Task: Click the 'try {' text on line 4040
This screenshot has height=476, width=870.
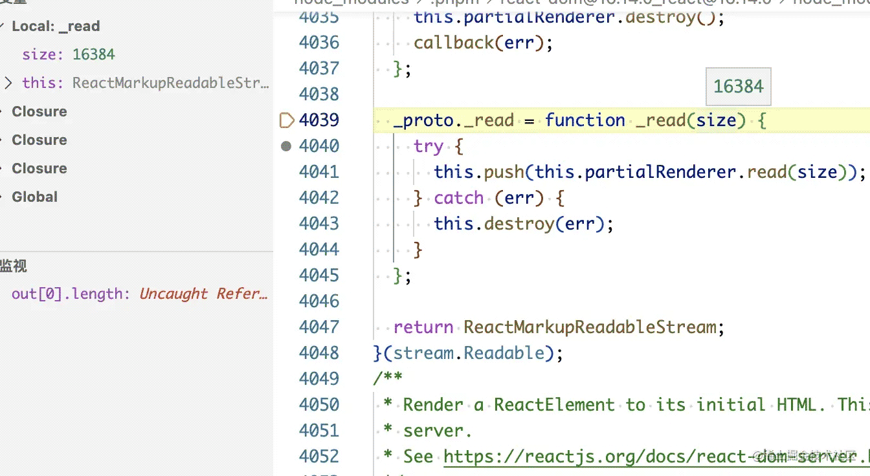Action: tap(438, 146)
